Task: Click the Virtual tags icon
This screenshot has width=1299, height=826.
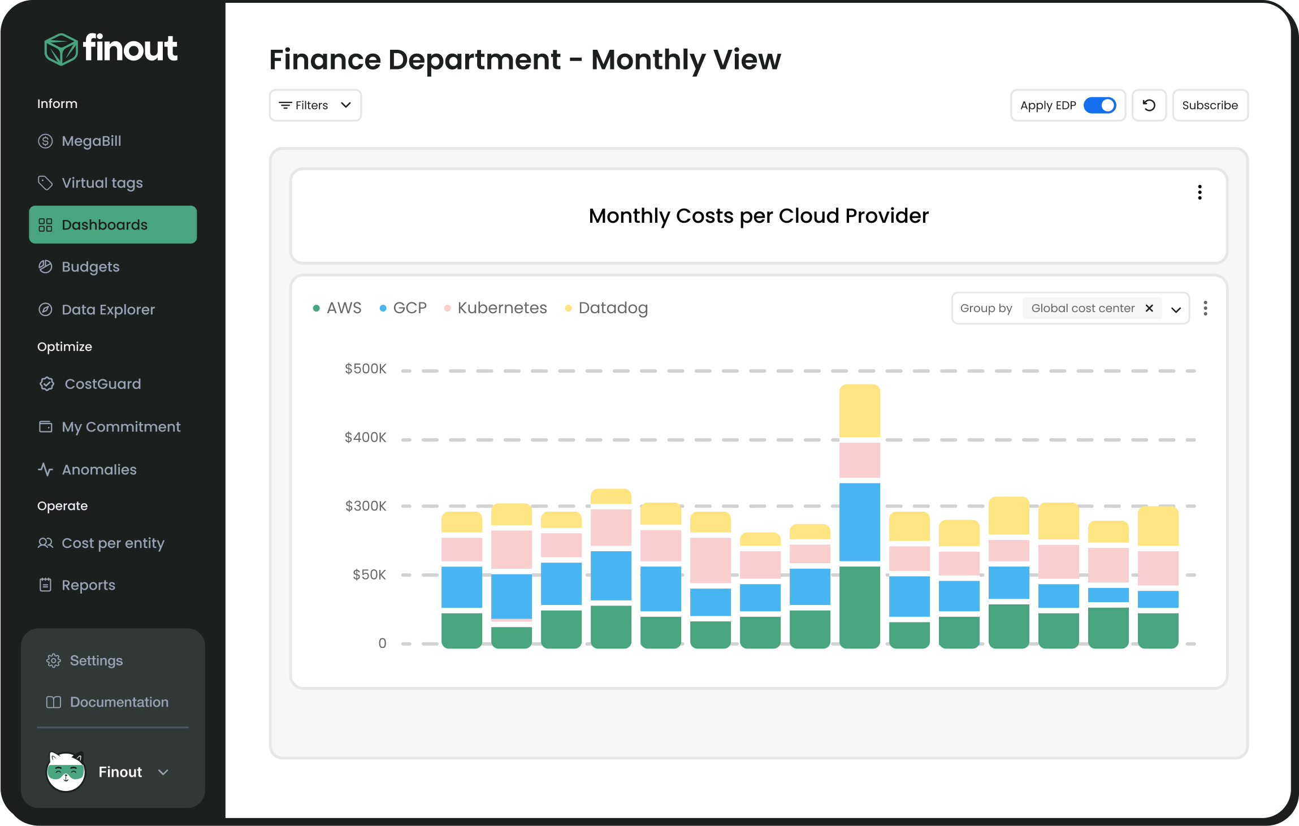Action: (x=45, y=183)
